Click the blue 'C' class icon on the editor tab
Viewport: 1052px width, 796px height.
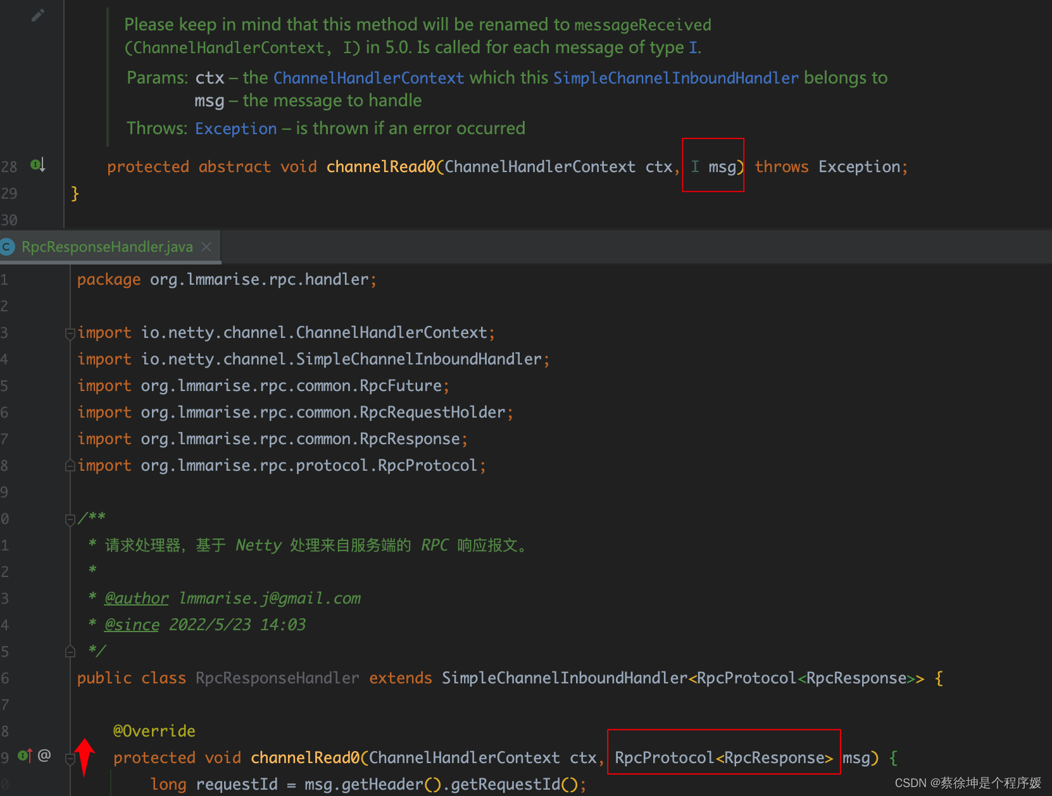[8, 247]
